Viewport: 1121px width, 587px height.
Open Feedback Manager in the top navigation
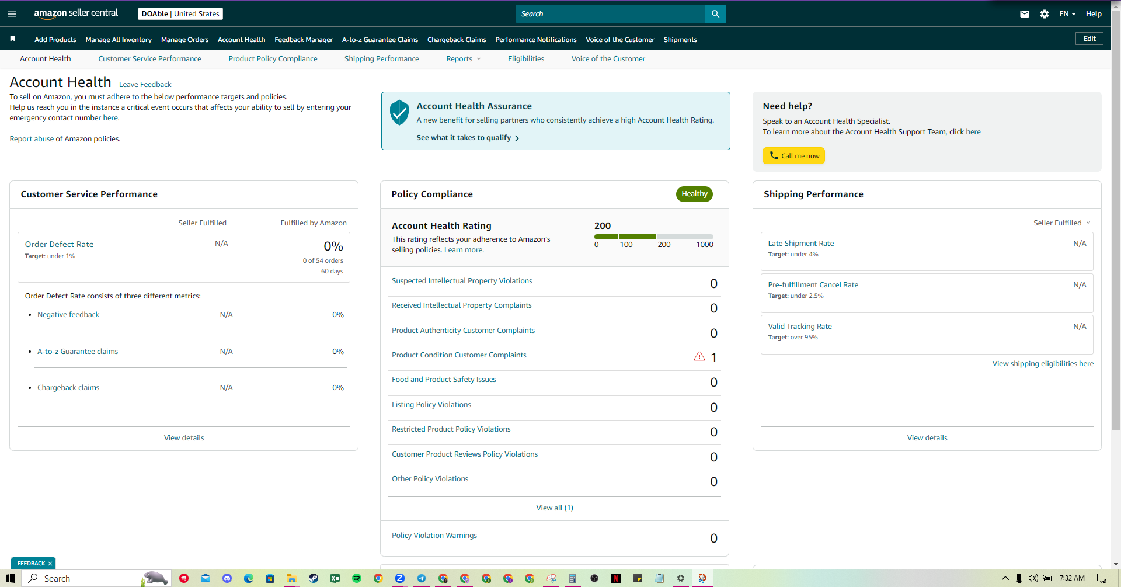304,40
